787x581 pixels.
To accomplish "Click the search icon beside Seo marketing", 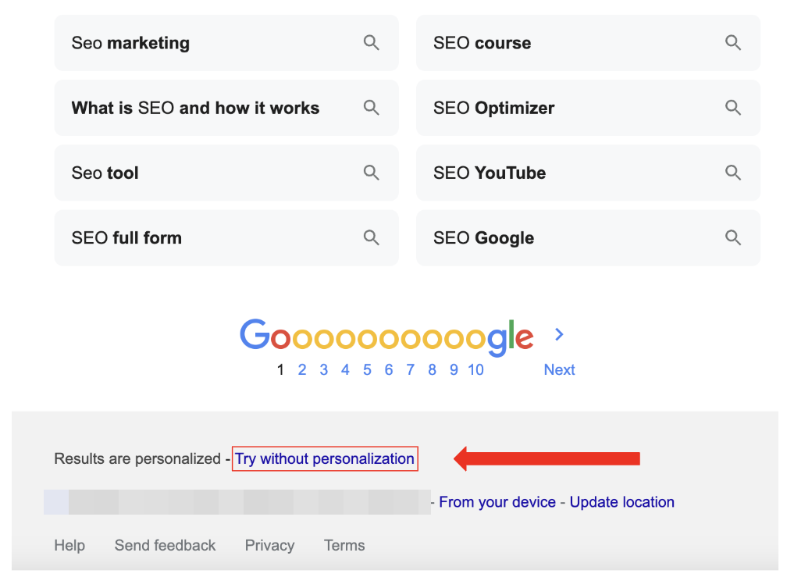I will pyautogui.click(x=372, y=42).
